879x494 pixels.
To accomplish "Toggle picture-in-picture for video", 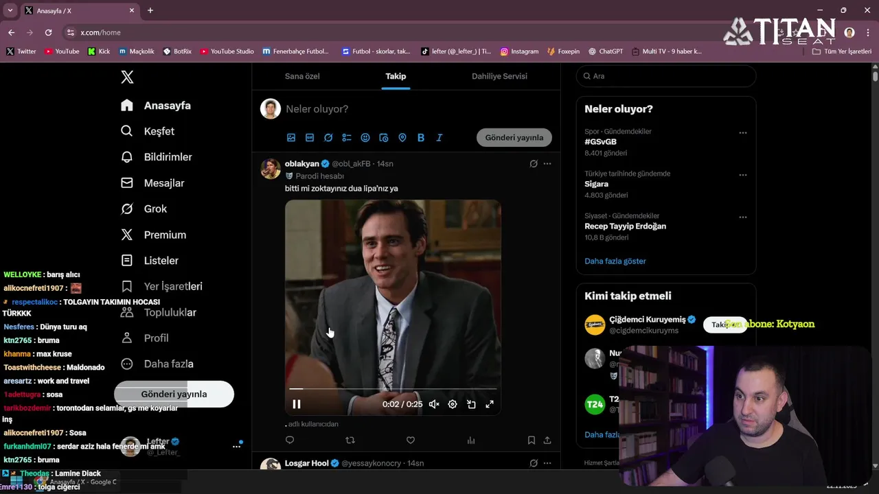I will (x=471, y=404).
